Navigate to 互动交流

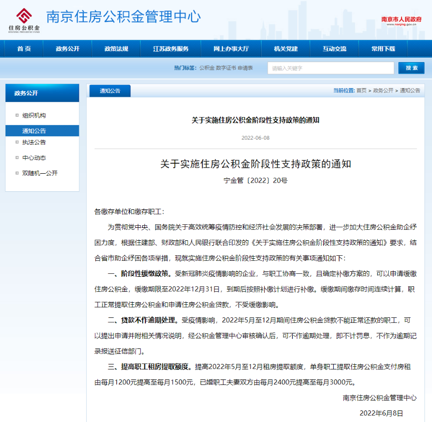pyautogui.click(x=334, y=49)
